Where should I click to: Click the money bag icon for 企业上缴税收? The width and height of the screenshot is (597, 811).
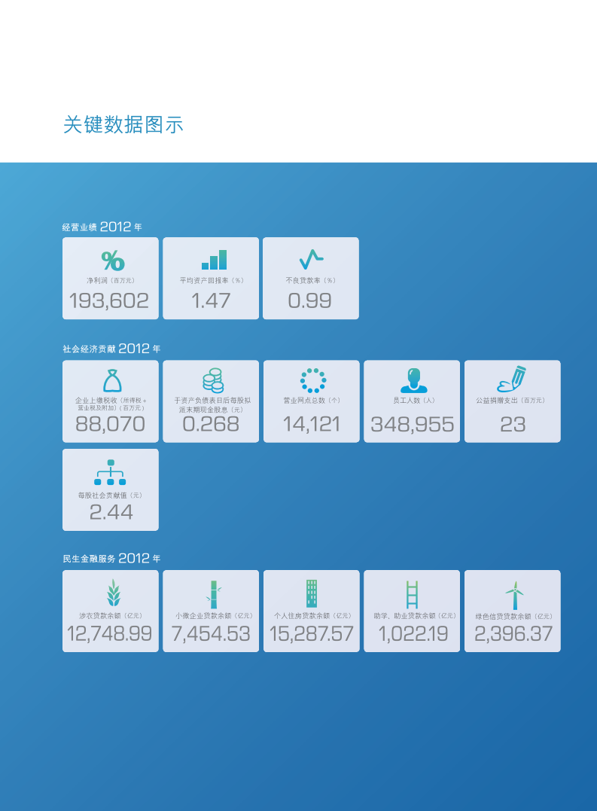tap(112, 381)
